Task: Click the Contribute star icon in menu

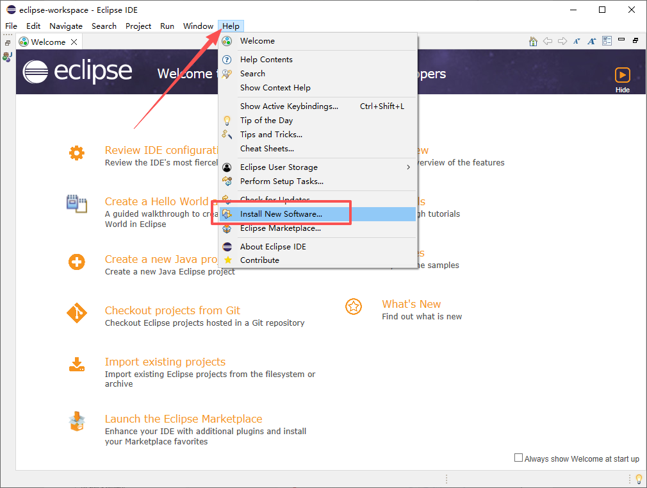Action: [228, 260]
